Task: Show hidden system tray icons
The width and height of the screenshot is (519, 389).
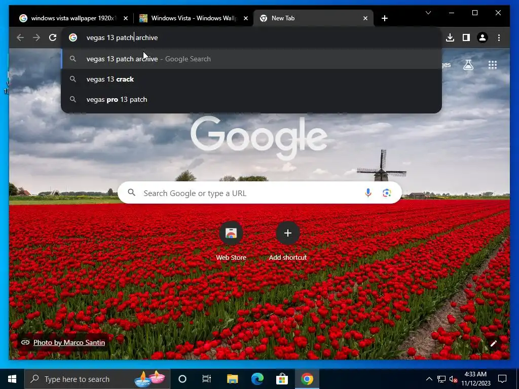Action: (429, 379)
